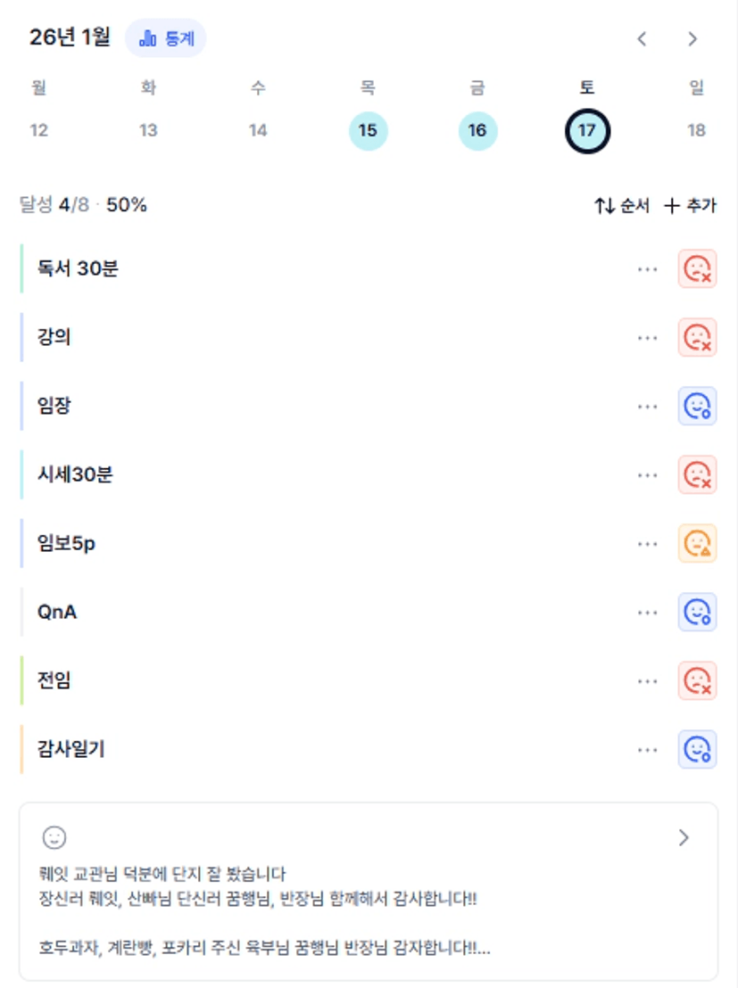Viewport: 738px width, 988px height.
Task: Toggle status face icon for 감사일기
Action: 697,750
